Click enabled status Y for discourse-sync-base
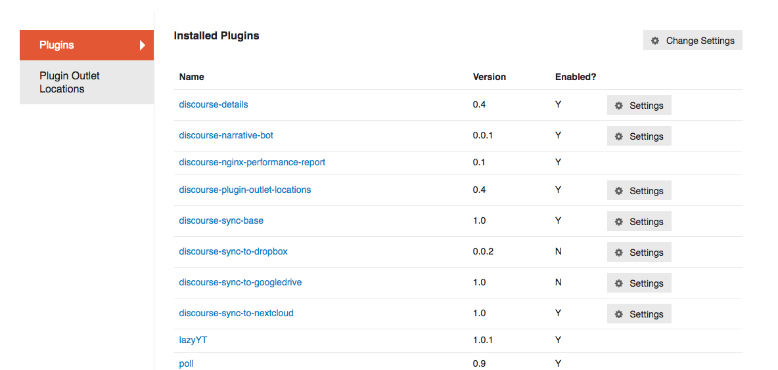 (558, 220)
